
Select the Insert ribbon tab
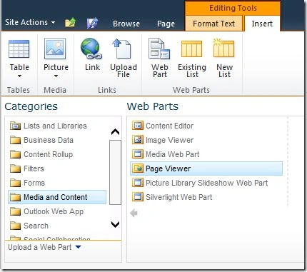pyautogui.click(x=262, y=24)
